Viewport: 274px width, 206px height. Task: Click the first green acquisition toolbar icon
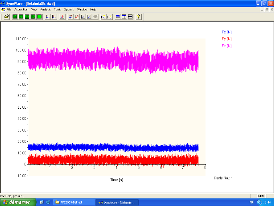point(15,16)
